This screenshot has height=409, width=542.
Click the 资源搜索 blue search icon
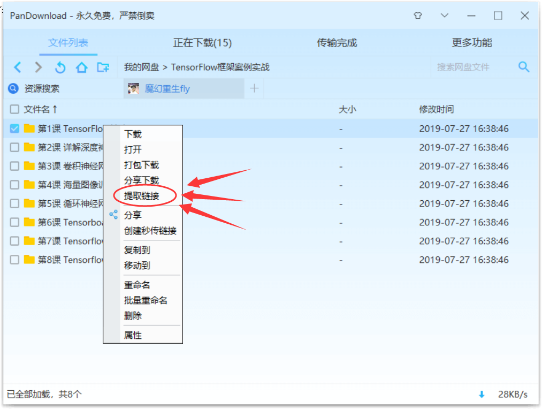tap(13, 88)
